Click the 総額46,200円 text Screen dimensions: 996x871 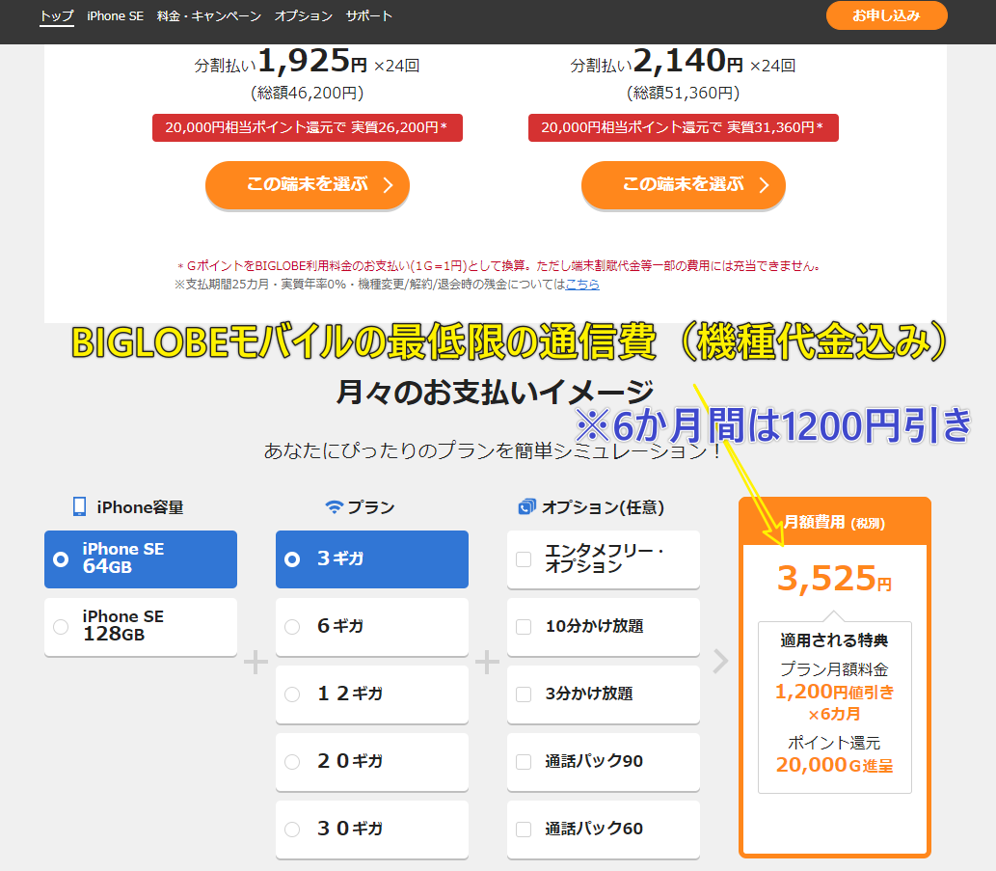coord(308,93)
